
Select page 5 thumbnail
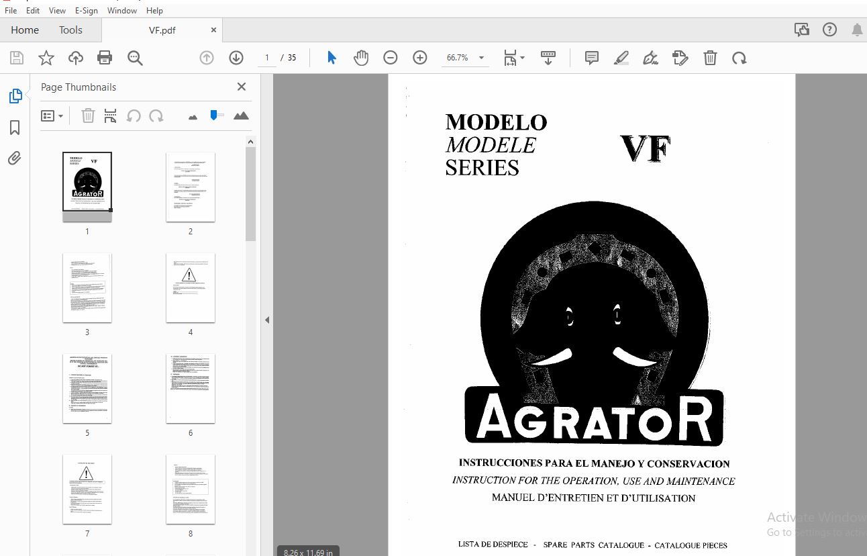pyautogui.click(x=87, y=388)
